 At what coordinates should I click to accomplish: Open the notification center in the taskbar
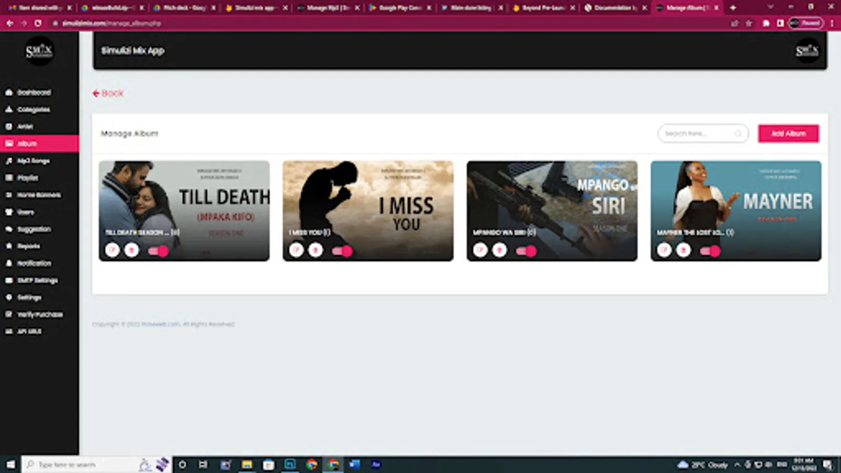pos(828,465)
